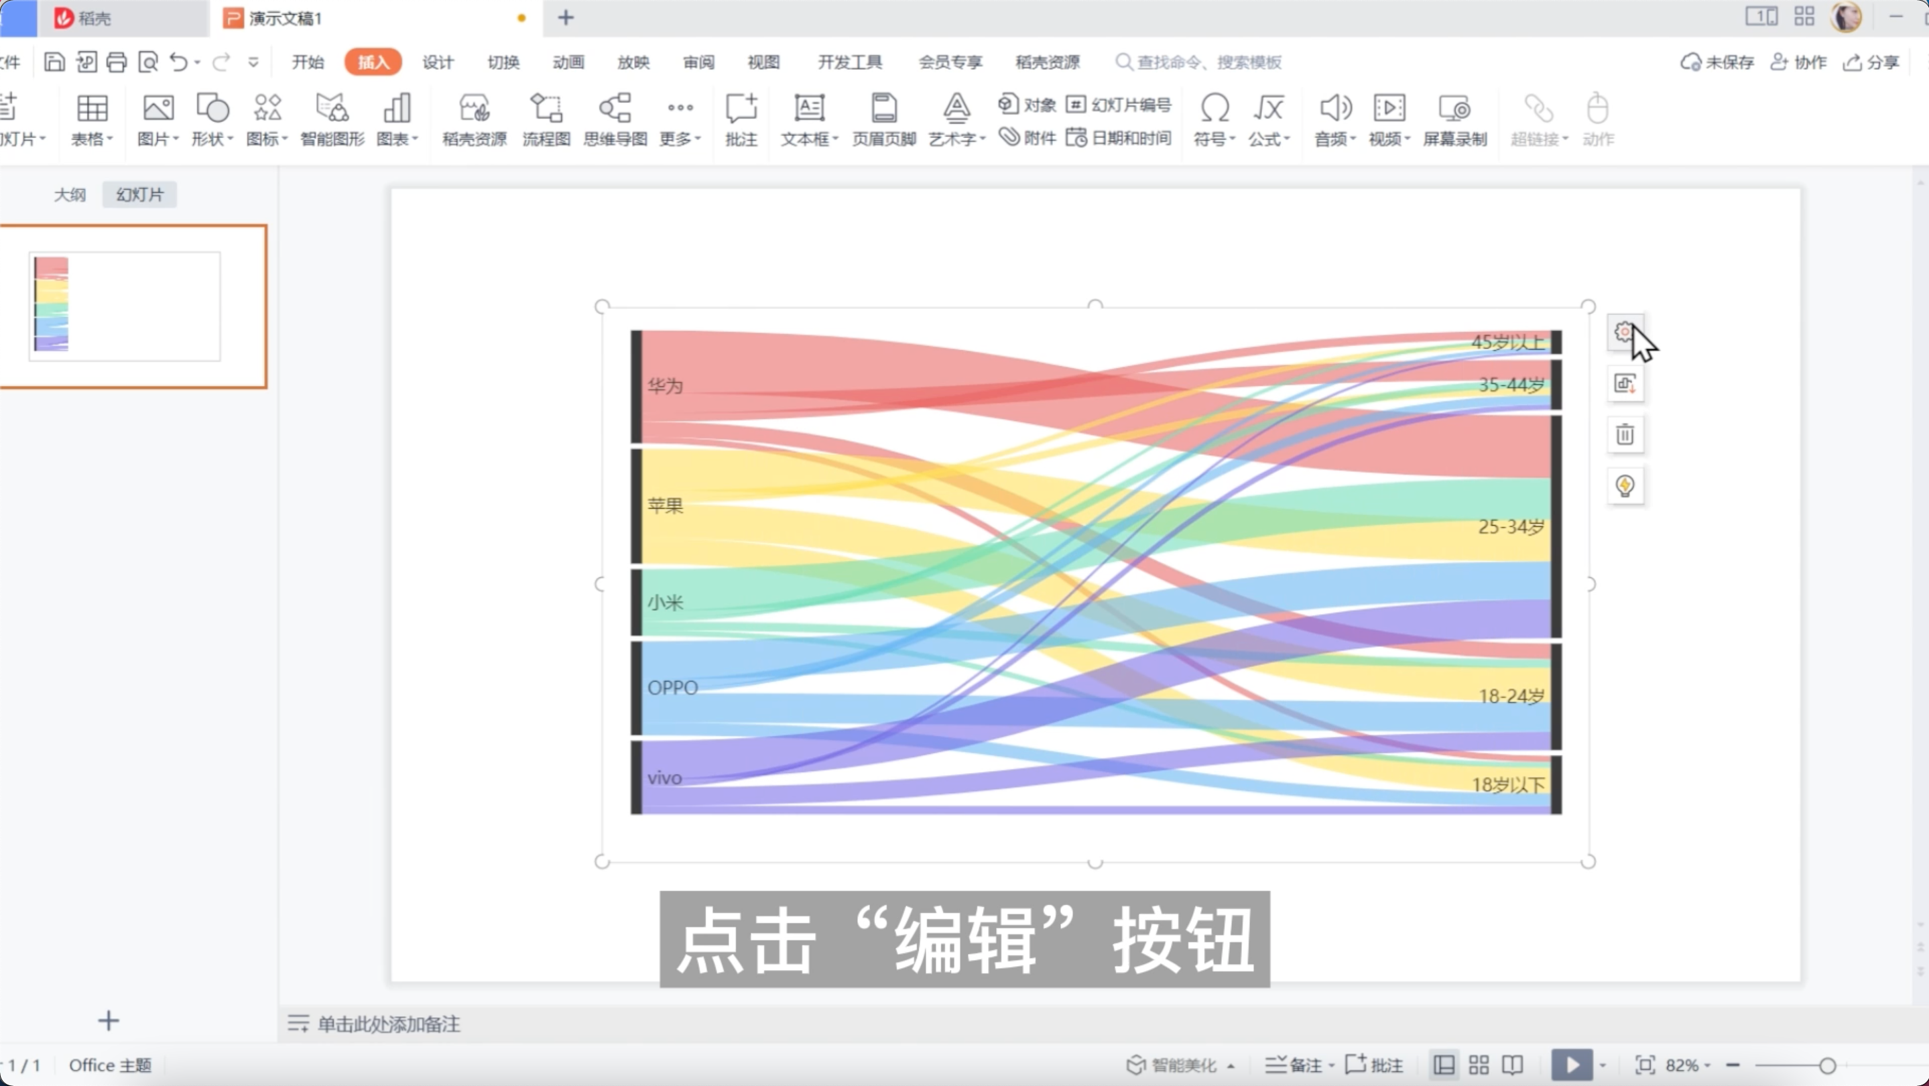Insert a table with 表格 icon
The width and height of the screenshot is (1929, 1086).
[x=92, y=119]
